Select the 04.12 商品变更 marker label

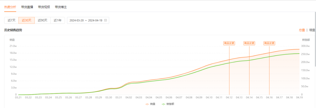tap(229, 43)
